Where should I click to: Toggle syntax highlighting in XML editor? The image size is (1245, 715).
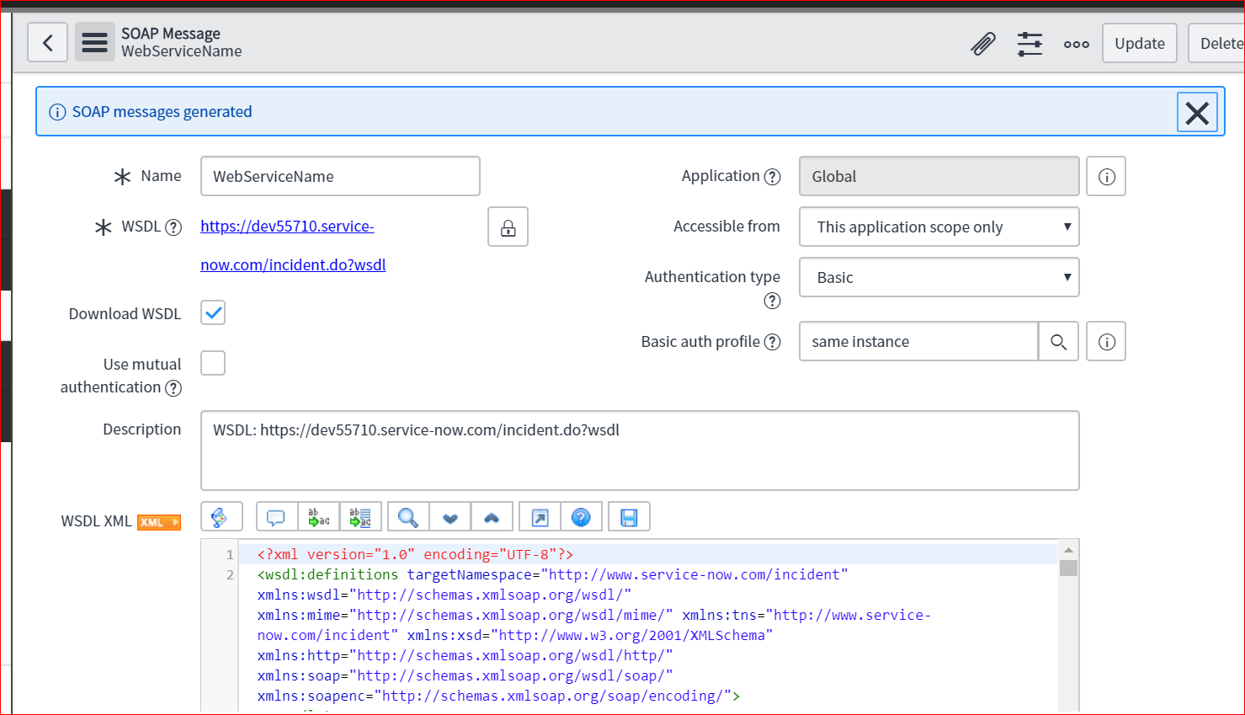tap(221, 517)
